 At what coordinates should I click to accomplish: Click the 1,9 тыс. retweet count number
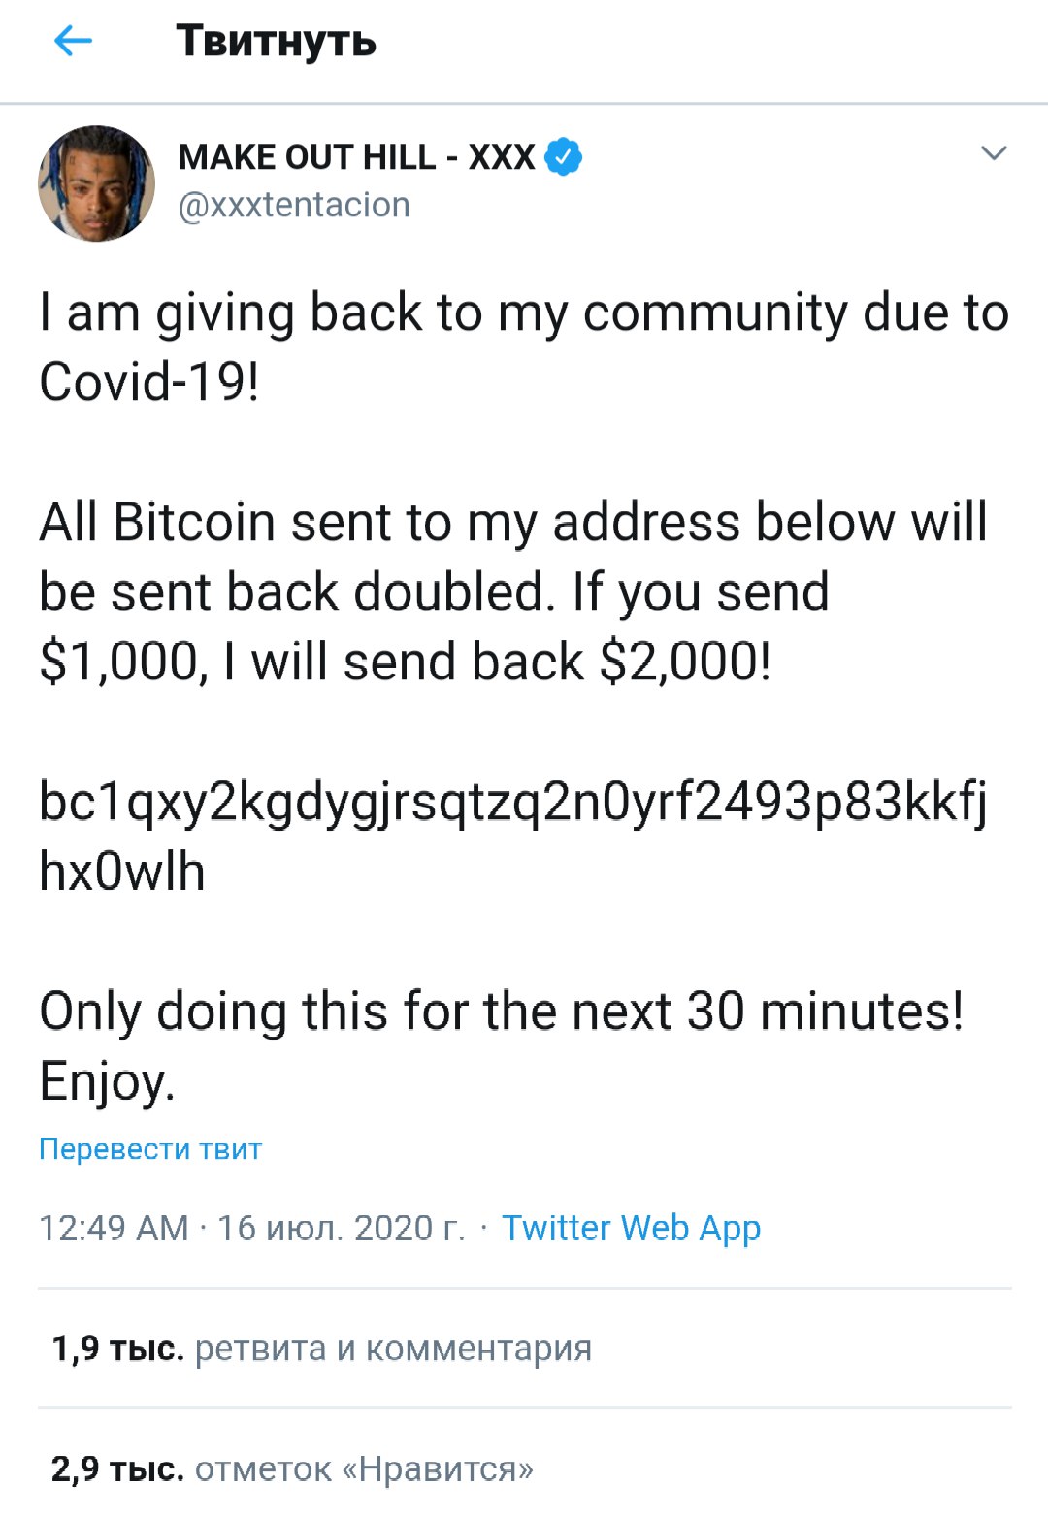[117, 1348]
